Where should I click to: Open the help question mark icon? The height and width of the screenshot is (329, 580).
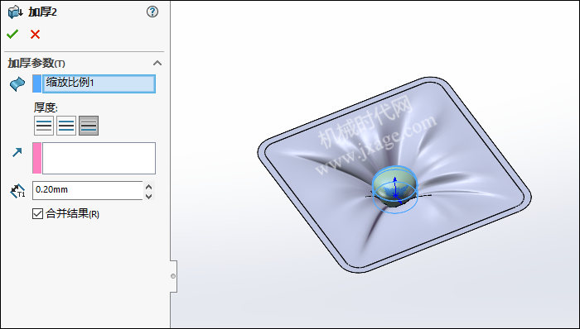152,12
